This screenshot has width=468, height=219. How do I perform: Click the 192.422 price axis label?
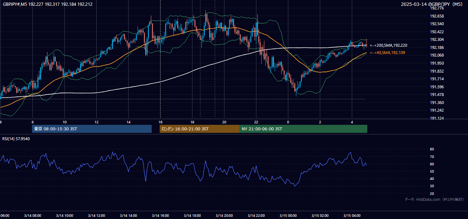coord(437,32)
